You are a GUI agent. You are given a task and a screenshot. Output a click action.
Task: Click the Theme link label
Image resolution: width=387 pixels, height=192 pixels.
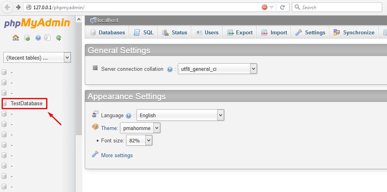(x=109, y=128)
